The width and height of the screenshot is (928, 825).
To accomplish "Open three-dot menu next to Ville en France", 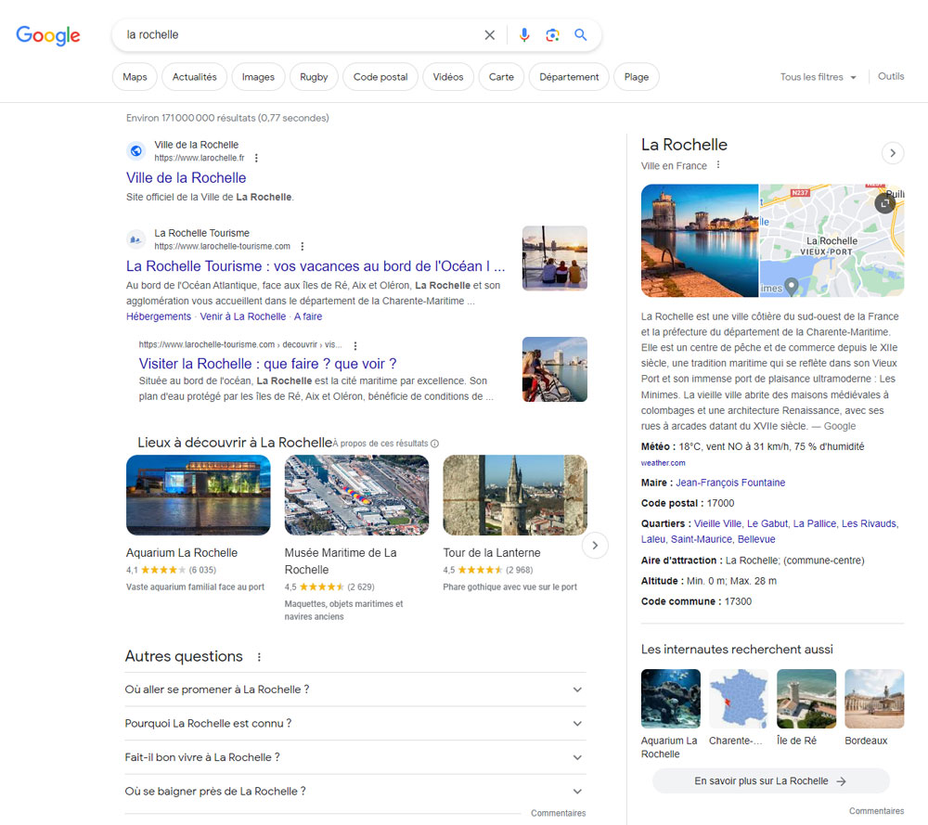I will click(718, 165).
